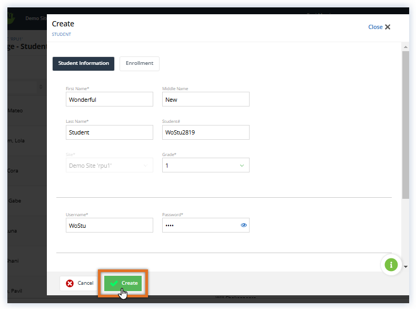Switch to the Enrollment tab
The image size is (416, 309).
[140, 63]
